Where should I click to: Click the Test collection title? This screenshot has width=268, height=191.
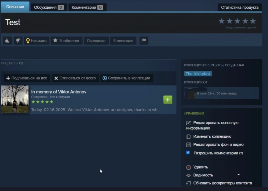click(13, 22)
